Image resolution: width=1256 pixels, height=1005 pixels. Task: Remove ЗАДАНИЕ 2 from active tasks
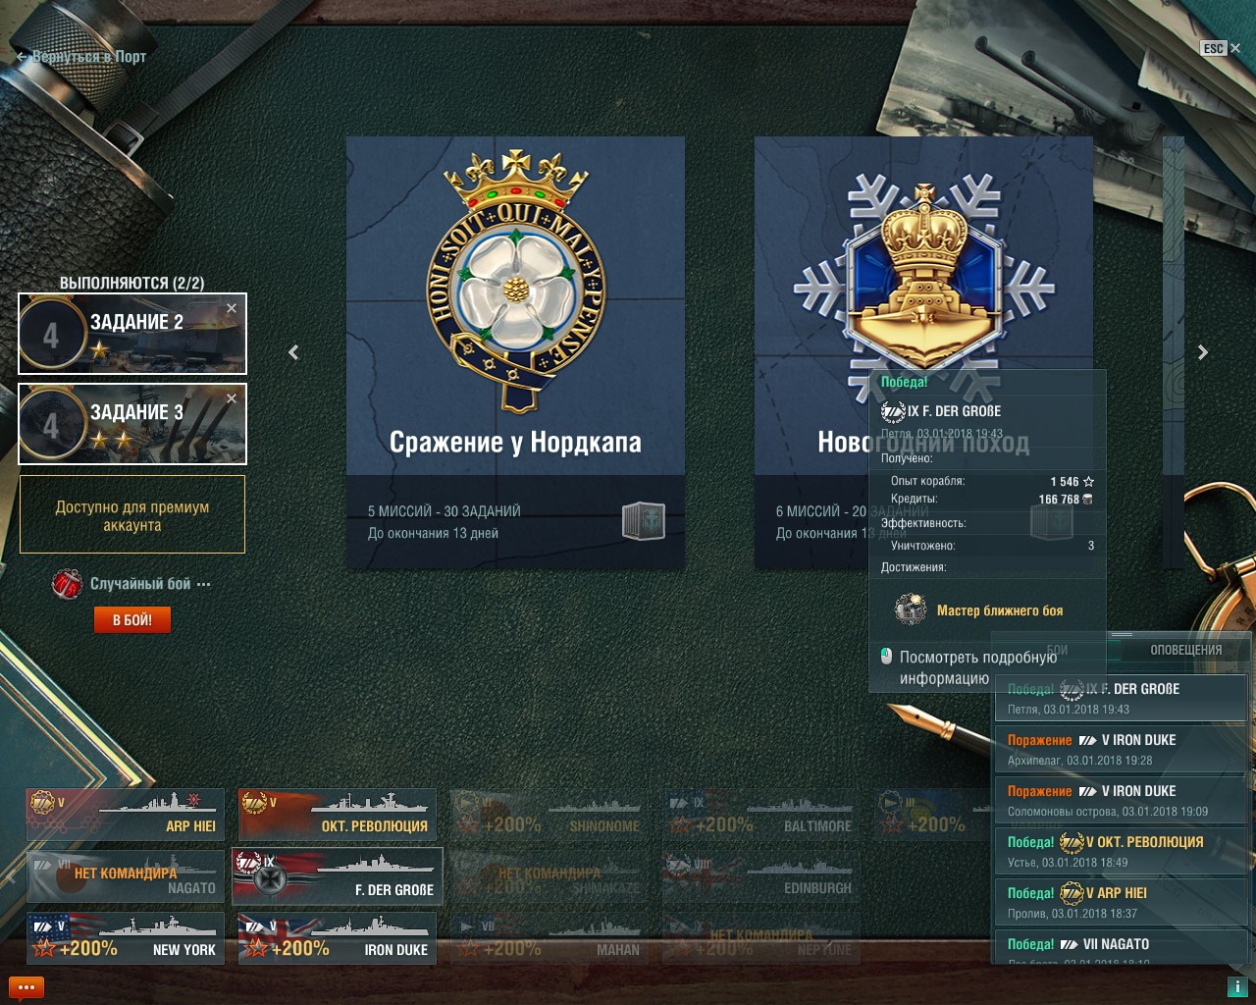click(x=232, y=308)
